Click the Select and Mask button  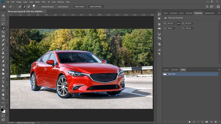(x=96, y=7)
